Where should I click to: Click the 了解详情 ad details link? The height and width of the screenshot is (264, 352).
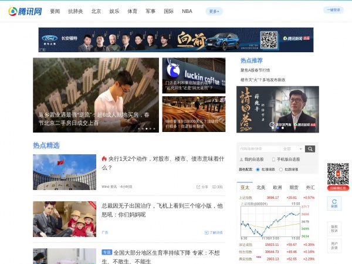(214, 232)
